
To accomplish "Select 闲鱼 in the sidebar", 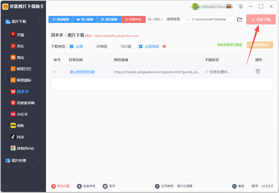I will [17, 126].
